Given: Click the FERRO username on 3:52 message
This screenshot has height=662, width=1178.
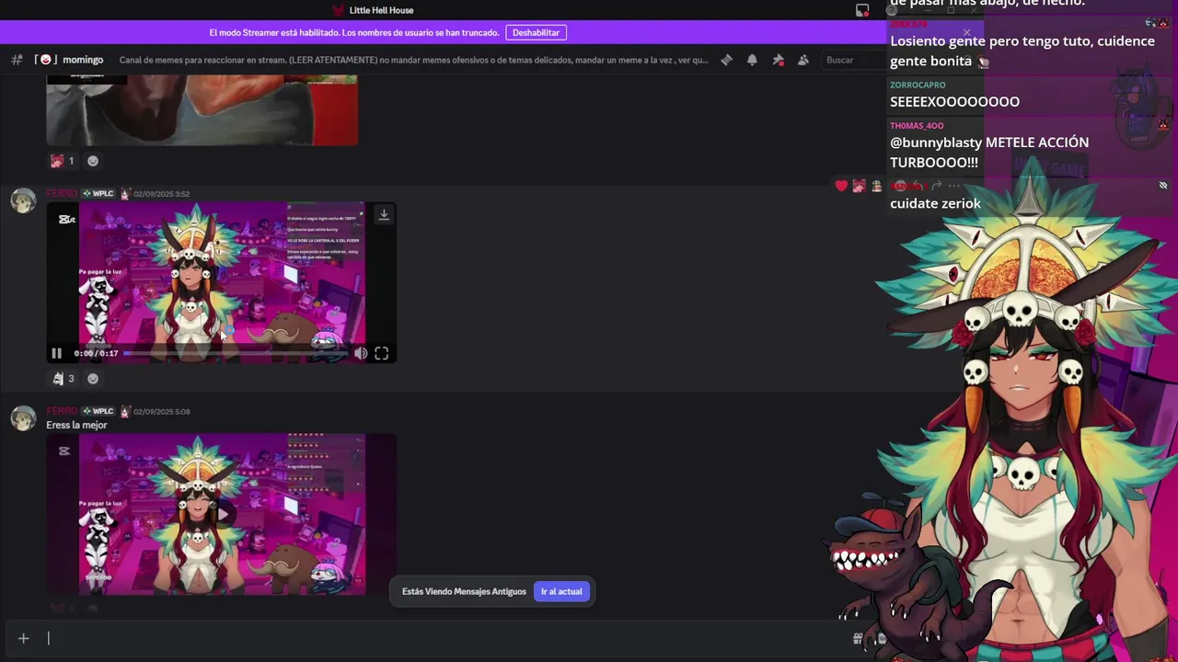Looking at the screenshot, I should pyautogui.click(x=62, y=194).
